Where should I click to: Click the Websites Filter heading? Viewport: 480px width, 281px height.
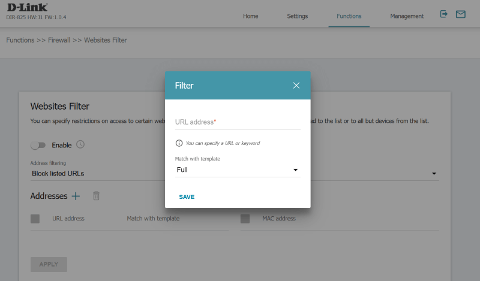(59, 107)
